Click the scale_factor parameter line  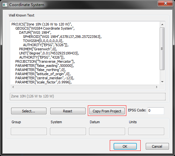43,82
